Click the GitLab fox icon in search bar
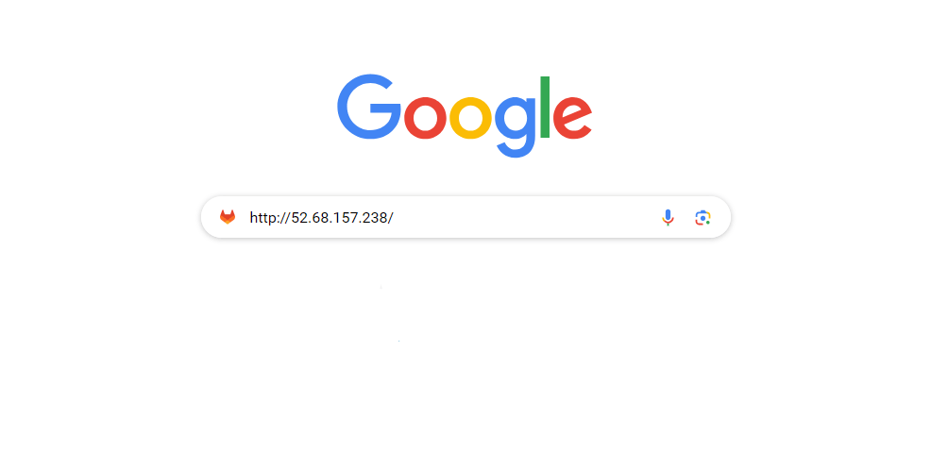The image size is (931, 451). (228, 217)
